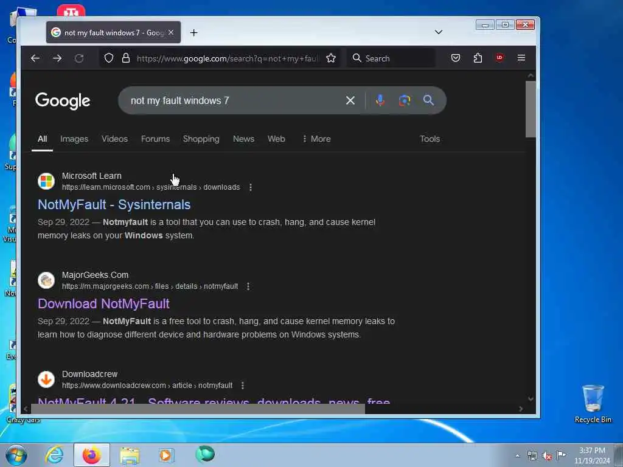Bookmark this page with the star icon
The height and width of the screenshot is (467, 623).
point(331,58)
